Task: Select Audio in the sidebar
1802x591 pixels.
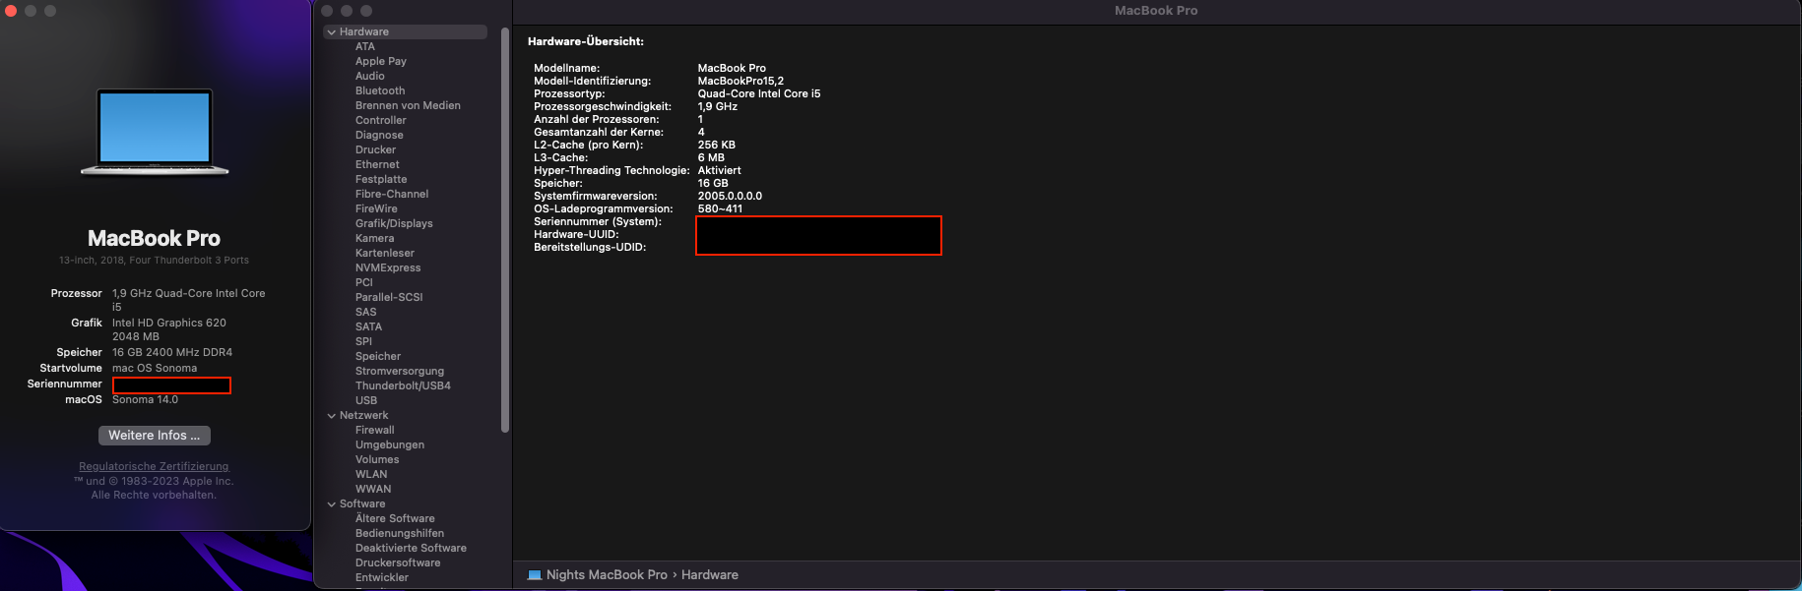Action: pos(370,76)
